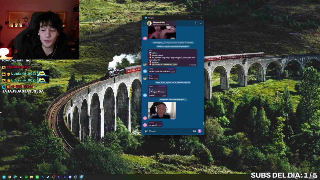Open Bob's avatar beside the Toma message
This screenshot has height=180, width=320.
145,78
